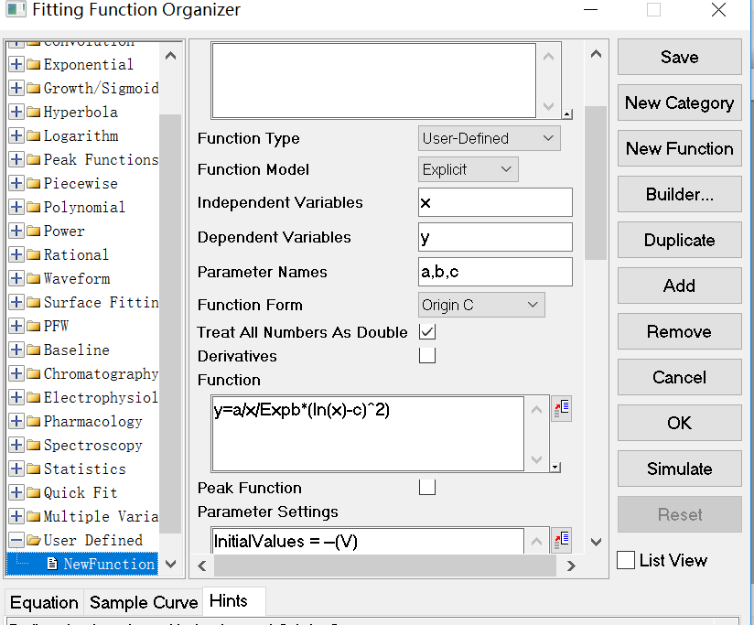This screenshot has height=625, width=754.
Task: Expand the Peak Functions category
Action: click(x=16, y=160)
